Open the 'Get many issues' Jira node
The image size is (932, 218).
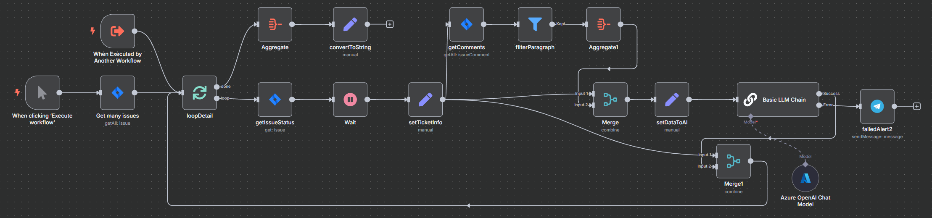click(117, 93)
